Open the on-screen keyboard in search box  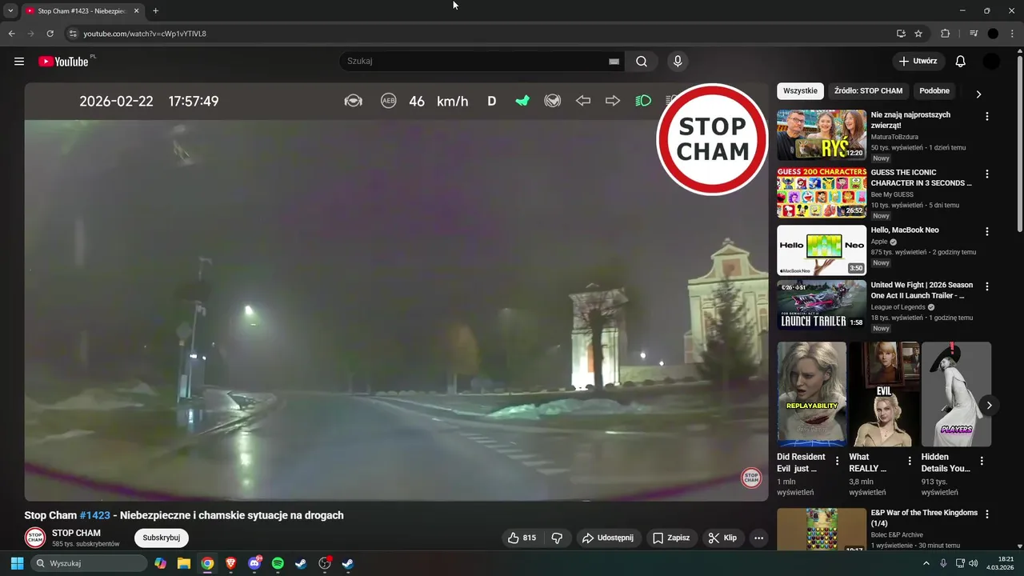[x=614, y=62]
